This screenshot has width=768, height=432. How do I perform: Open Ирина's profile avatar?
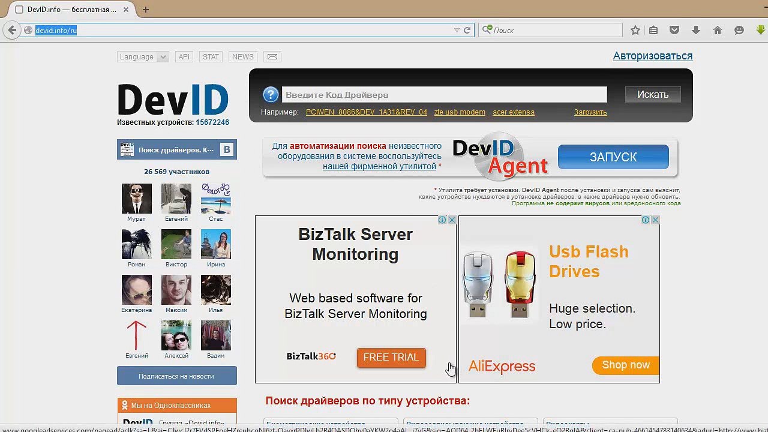click(x=216, y=244)
